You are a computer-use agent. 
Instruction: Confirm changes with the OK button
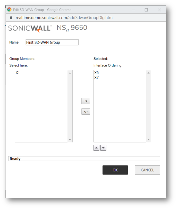(x=115, y=170)
